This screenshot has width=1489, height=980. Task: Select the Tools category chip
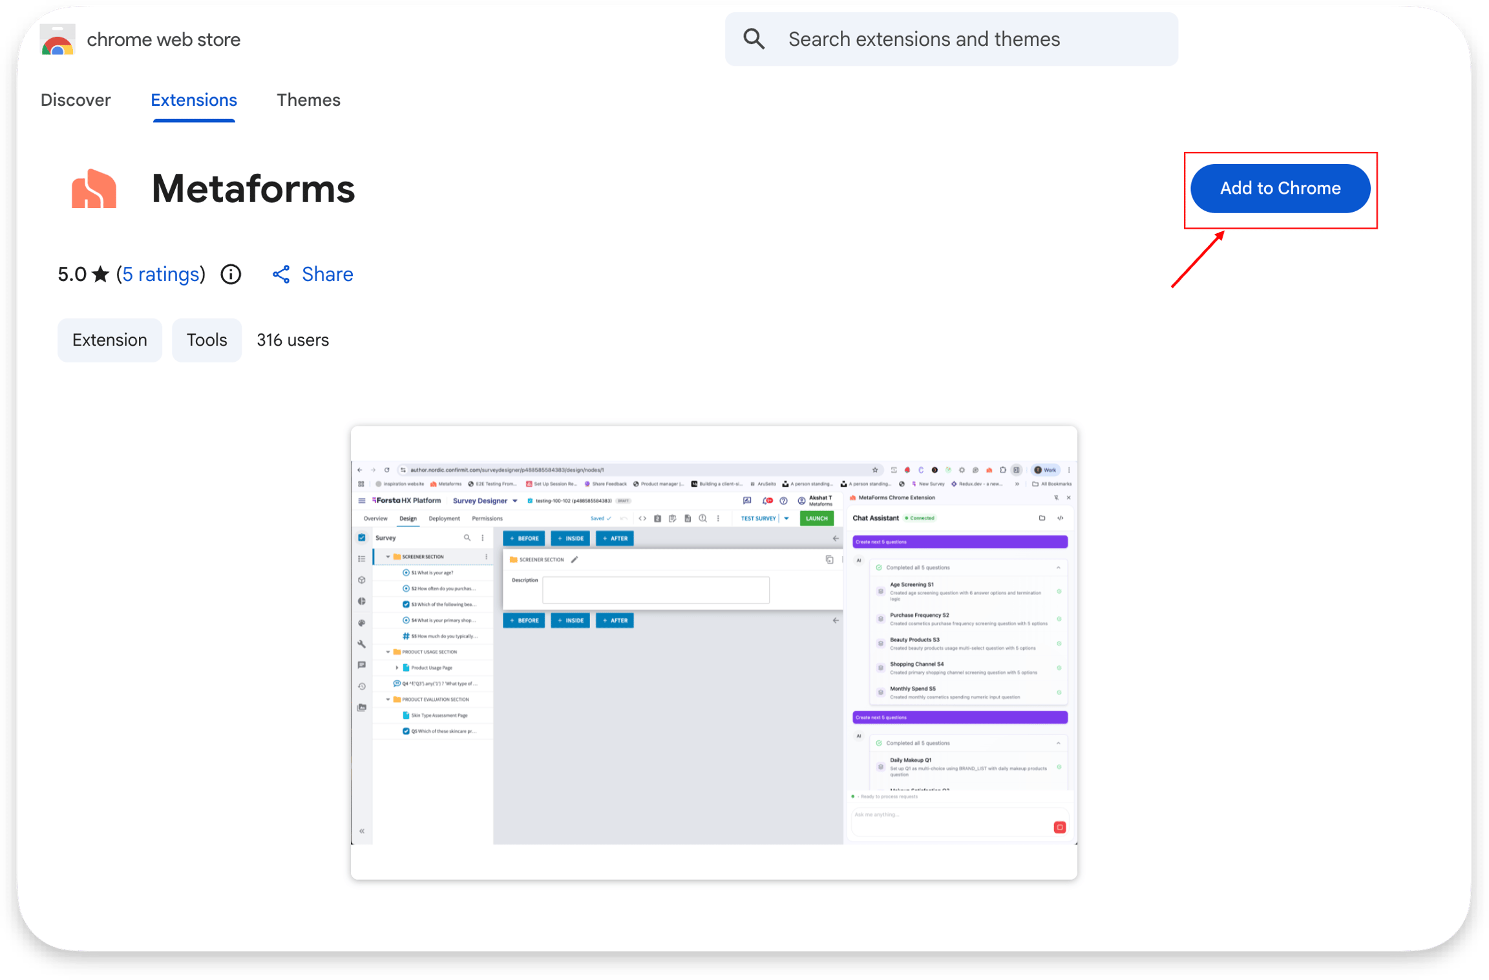pos(207,340)
